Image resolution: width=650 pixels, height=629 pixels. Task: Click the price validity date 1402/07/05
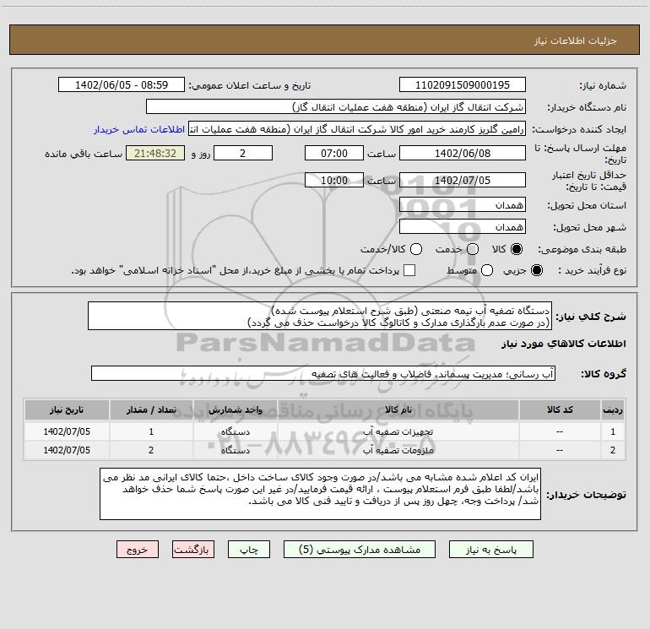pyautogui.click(x=463, y=180)
